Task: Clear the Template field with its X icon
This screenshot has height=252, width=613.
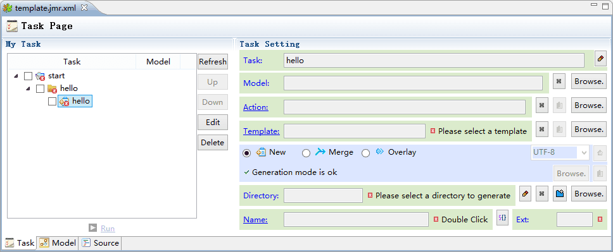Action: 542,129
